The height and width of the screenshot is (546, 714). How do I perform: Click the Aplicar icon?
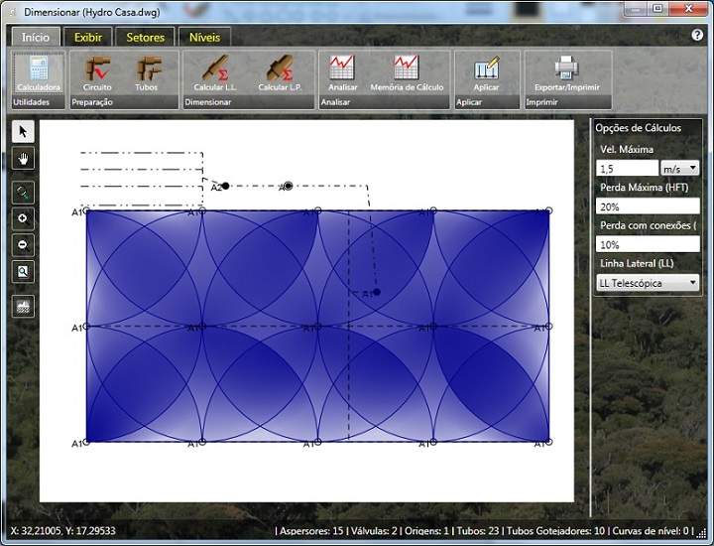(x=486, y=72)
